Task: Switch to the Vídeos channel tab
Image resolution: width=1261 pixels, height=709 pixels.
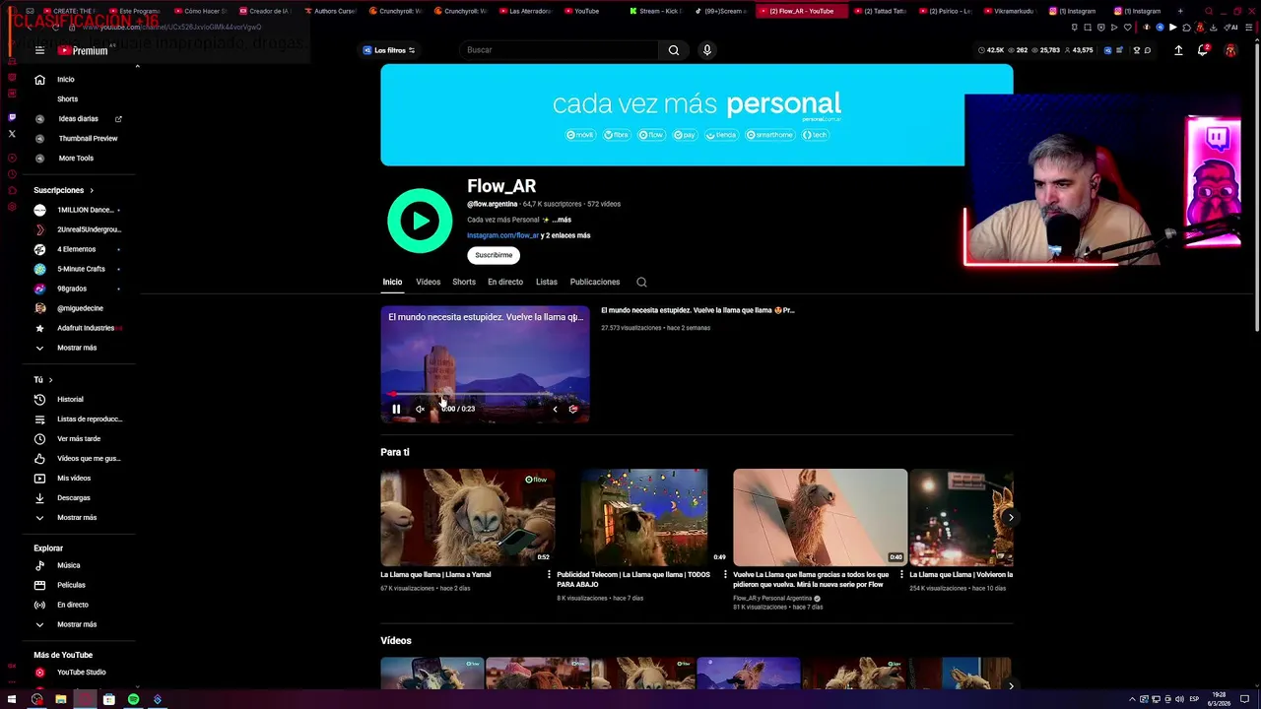Action: [x=428, y=282]
